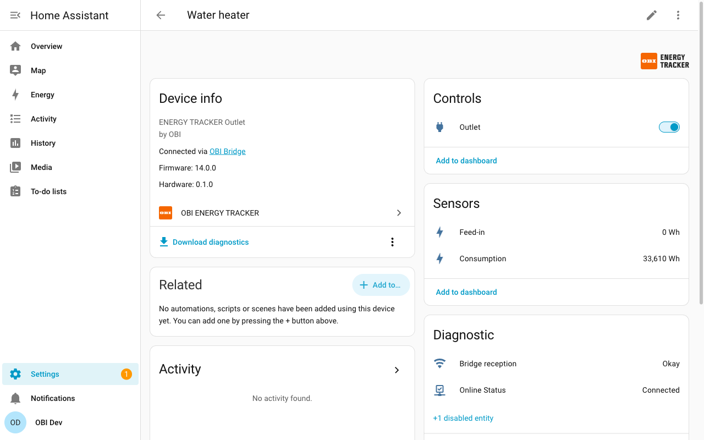
Task: Click the Notifications bell icon
Action: (15, 398)
